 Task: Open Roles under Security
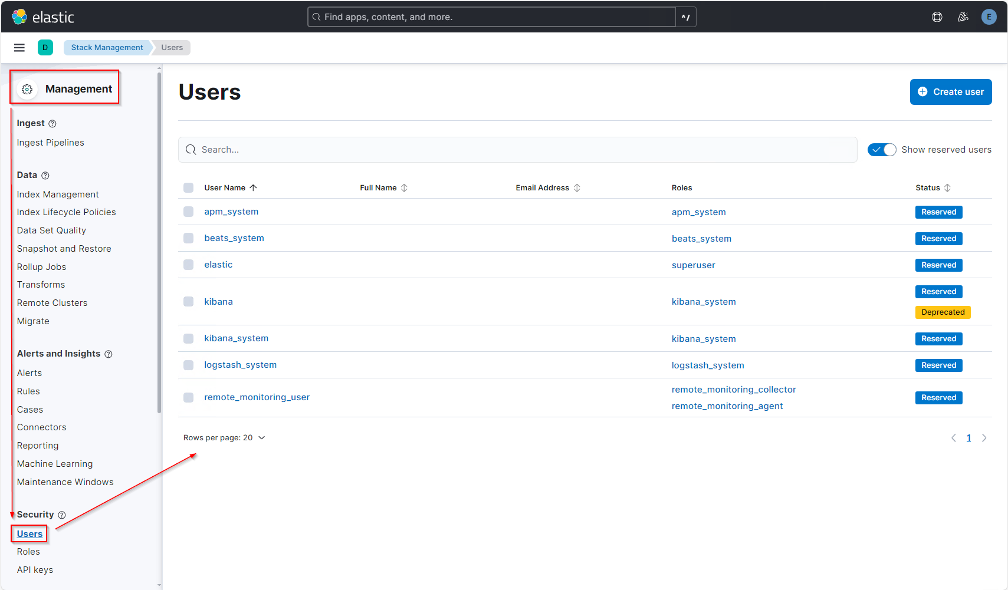click(29, 552)
